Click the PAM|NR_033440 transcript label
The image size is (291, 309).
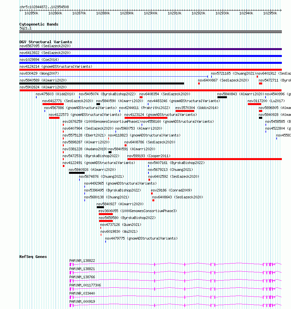(82, 293)
